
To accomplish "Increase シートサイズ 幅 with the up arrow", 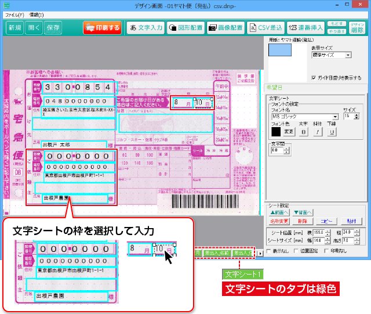I will (328, 239).
